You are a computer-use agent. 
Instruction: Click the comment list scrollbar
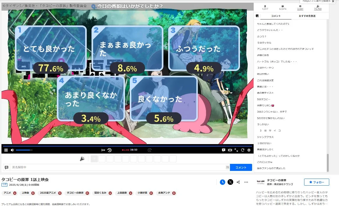(328, 163)
